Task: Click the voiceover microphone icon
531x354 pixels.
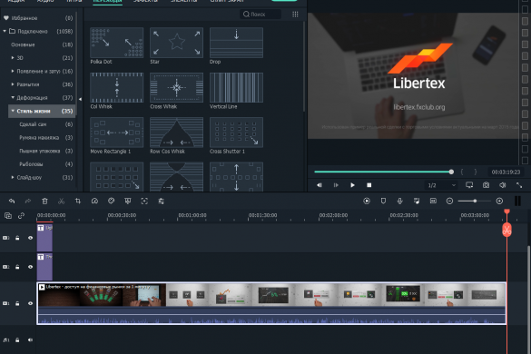Action: 400,202
